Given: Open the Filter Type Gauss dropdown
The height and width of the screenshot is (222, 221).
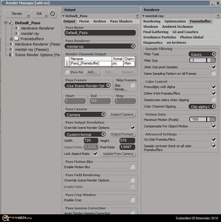Looking at the screenshot, I should (202, 54).
